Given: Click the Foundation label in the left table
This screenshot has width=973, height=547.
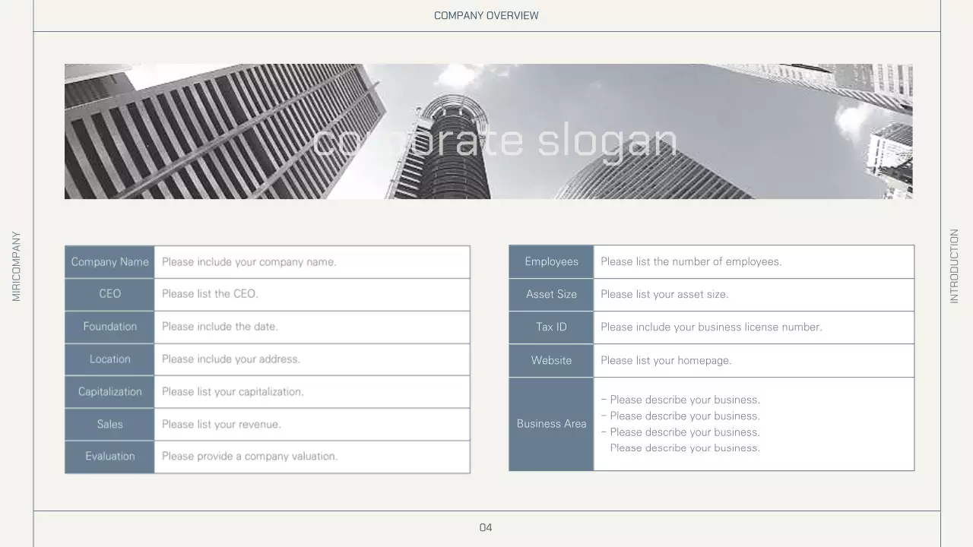Looking at the screenshot, I should pyautogui.click(x=109, y=327).
